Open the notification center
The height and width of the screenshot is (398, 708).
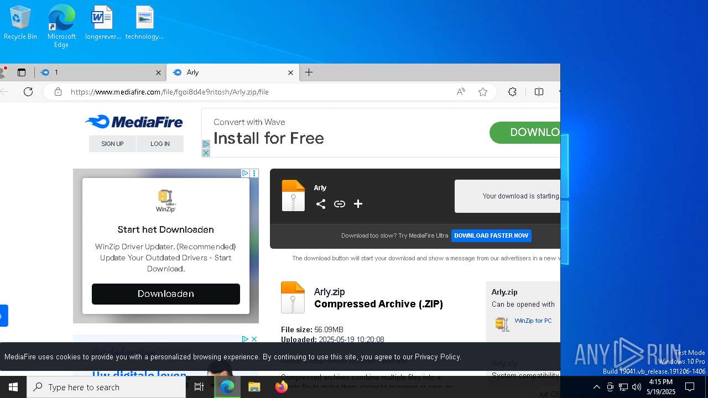point(690,387)
